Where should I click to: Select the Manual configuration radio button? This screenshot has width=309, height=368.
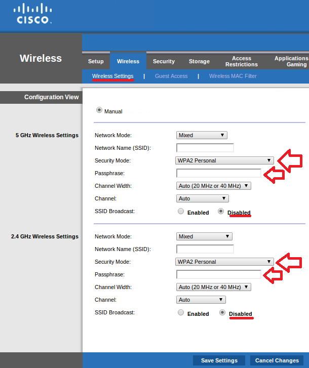tap(99, 110)
